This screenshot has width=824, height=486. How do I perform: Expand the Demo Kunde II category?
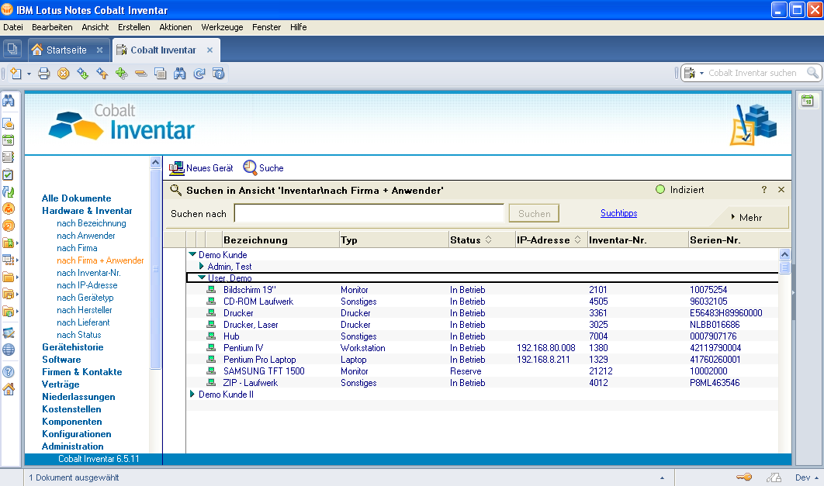coord(192,395)
